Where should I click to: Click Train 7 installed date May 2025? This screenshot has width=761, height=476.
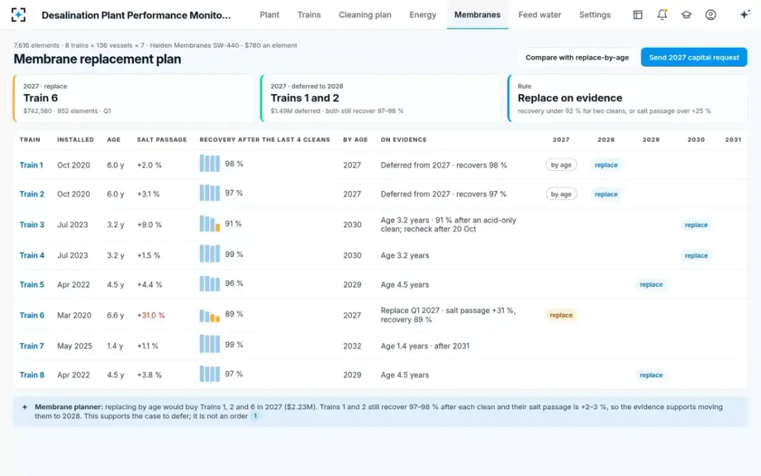click(75, 346)
